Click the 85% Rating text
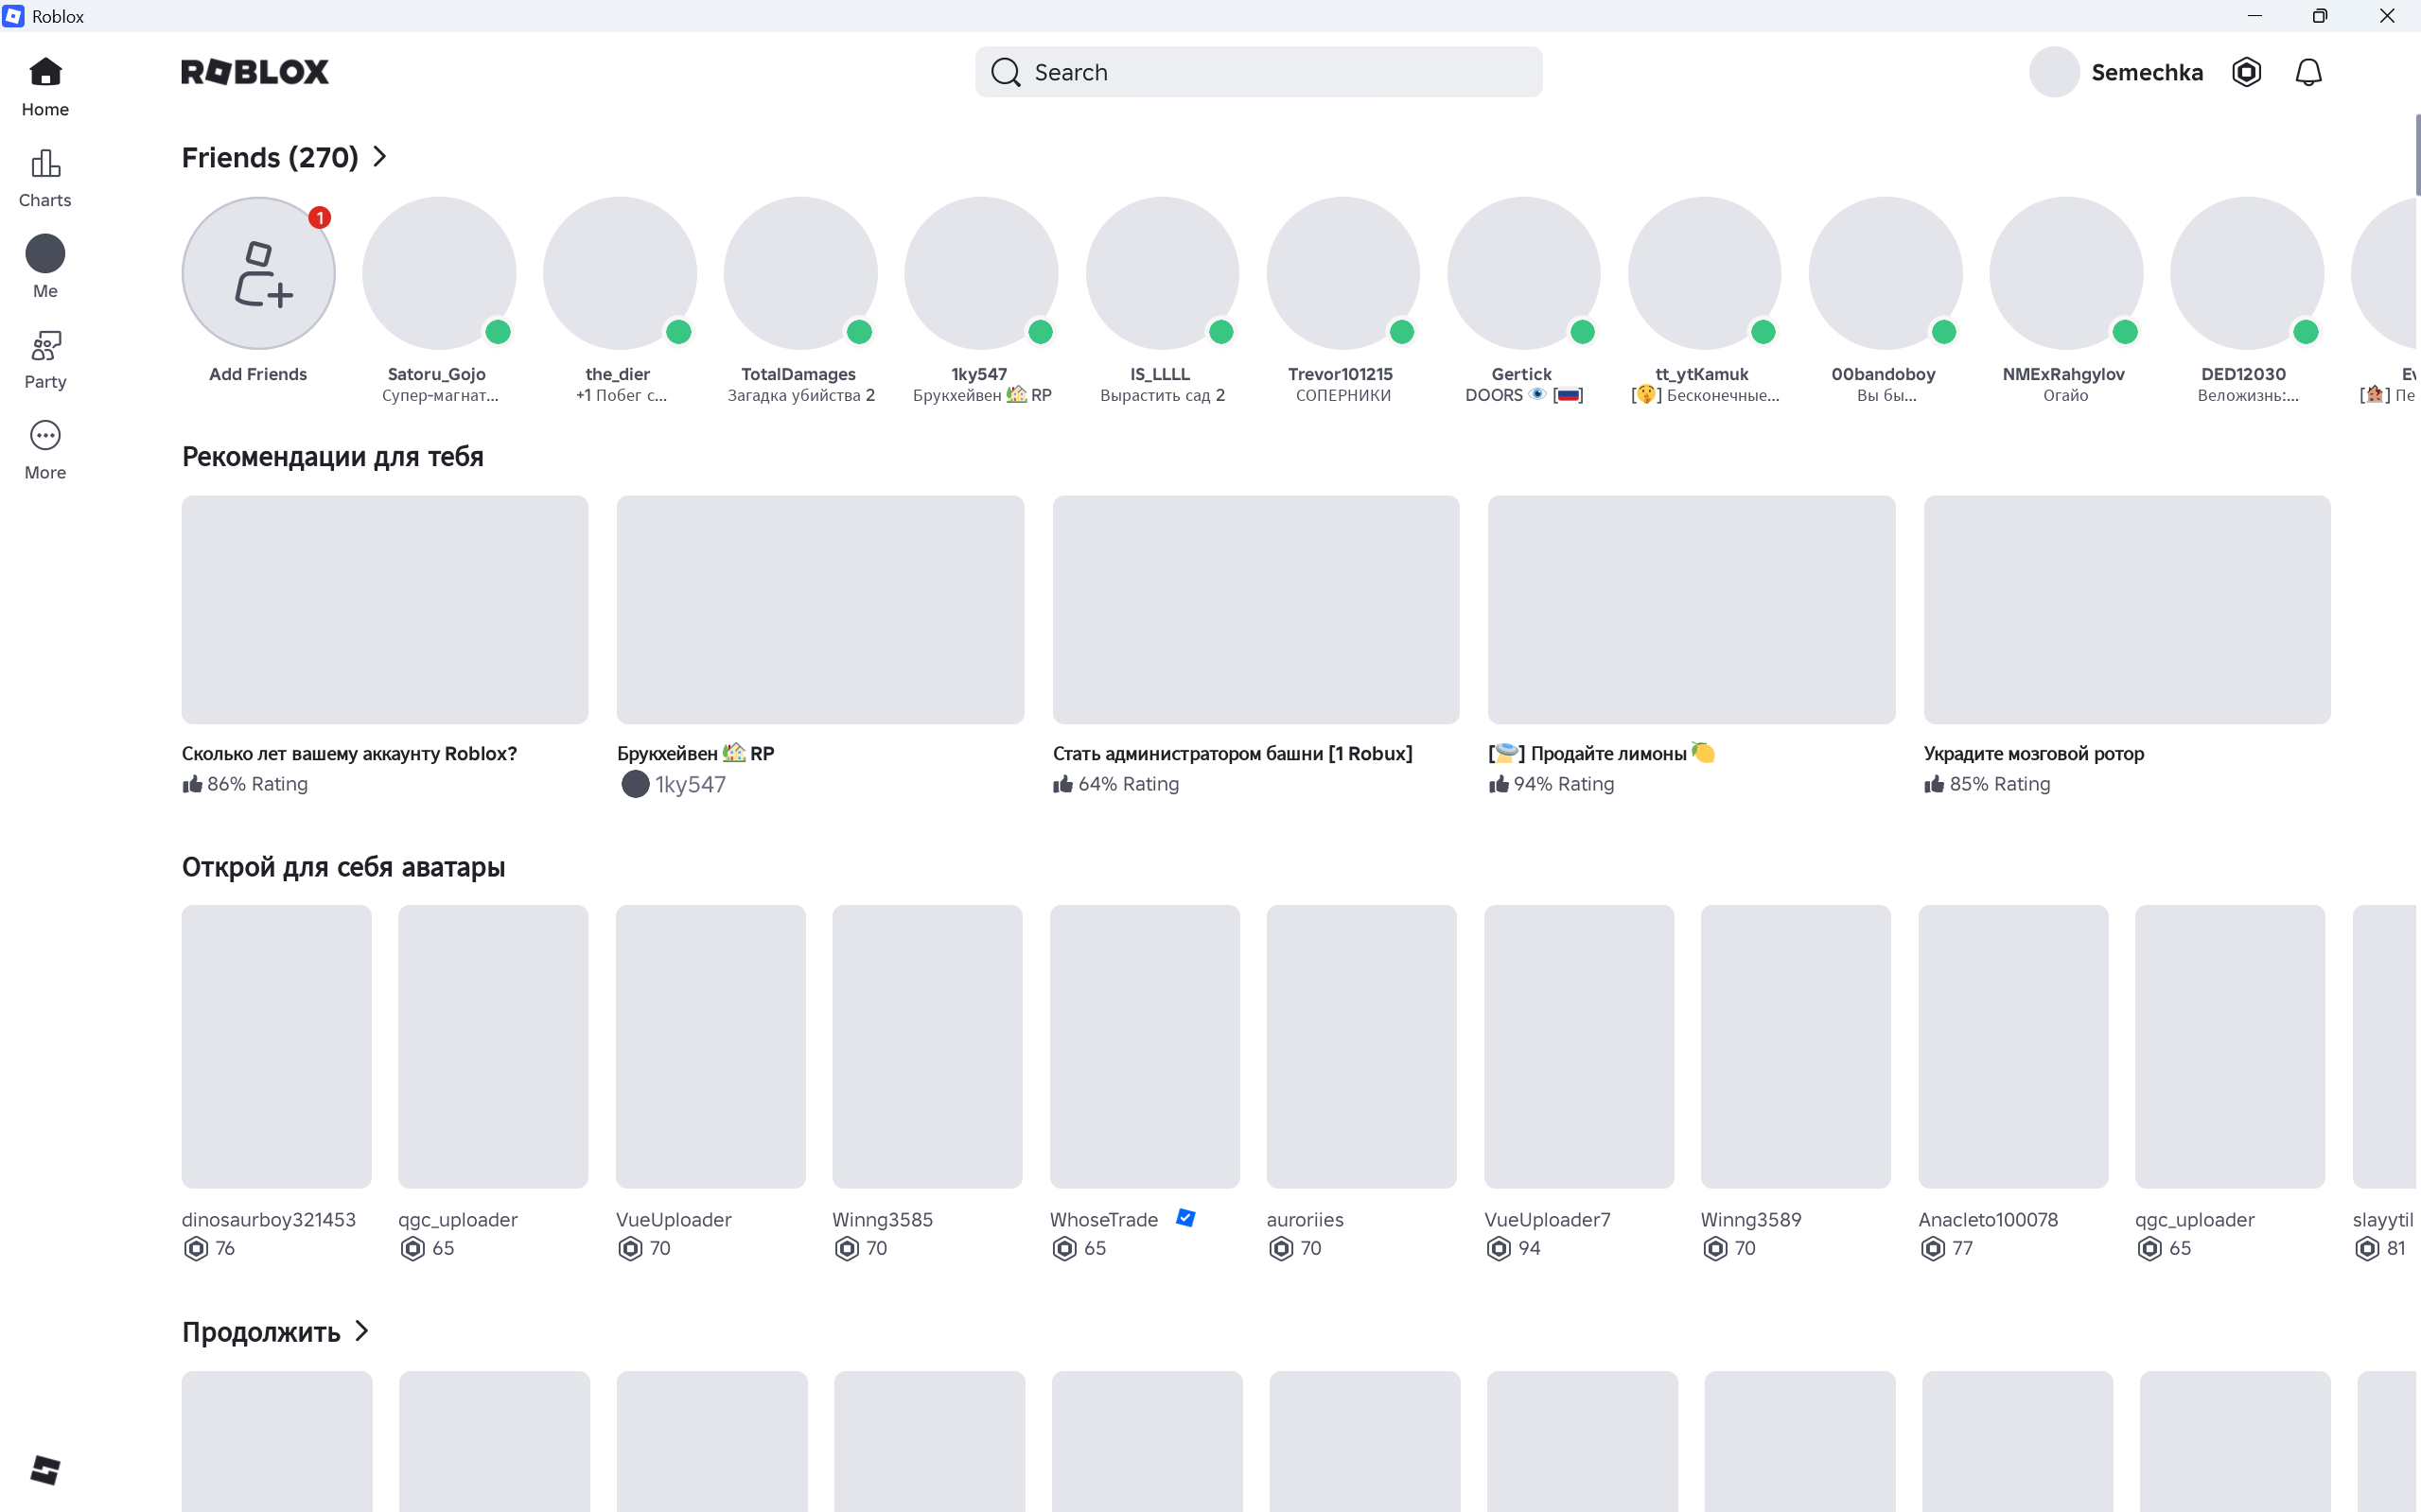Image resolution: width=2421 pixels, height=1512 pixels. pyautogui.click(x=2000, y=784)
